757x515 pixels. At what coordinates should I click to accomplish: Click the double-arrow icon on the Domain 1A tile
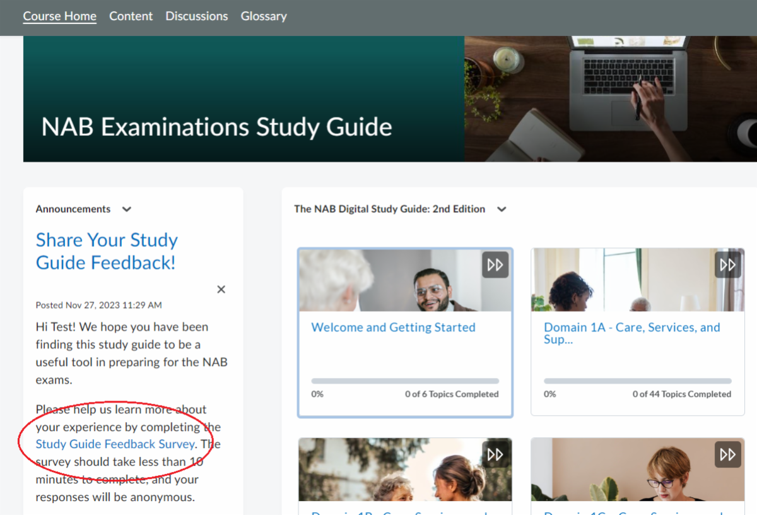[x=727, y=264]
